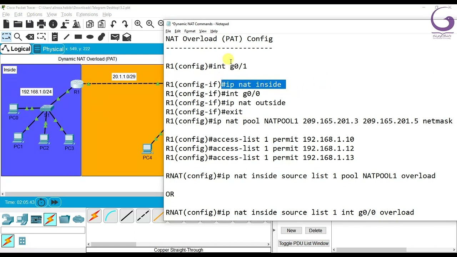The height and width of the screenshot is (257, 457).
Task: Pick the Console cable
Action: pos(111,216)
